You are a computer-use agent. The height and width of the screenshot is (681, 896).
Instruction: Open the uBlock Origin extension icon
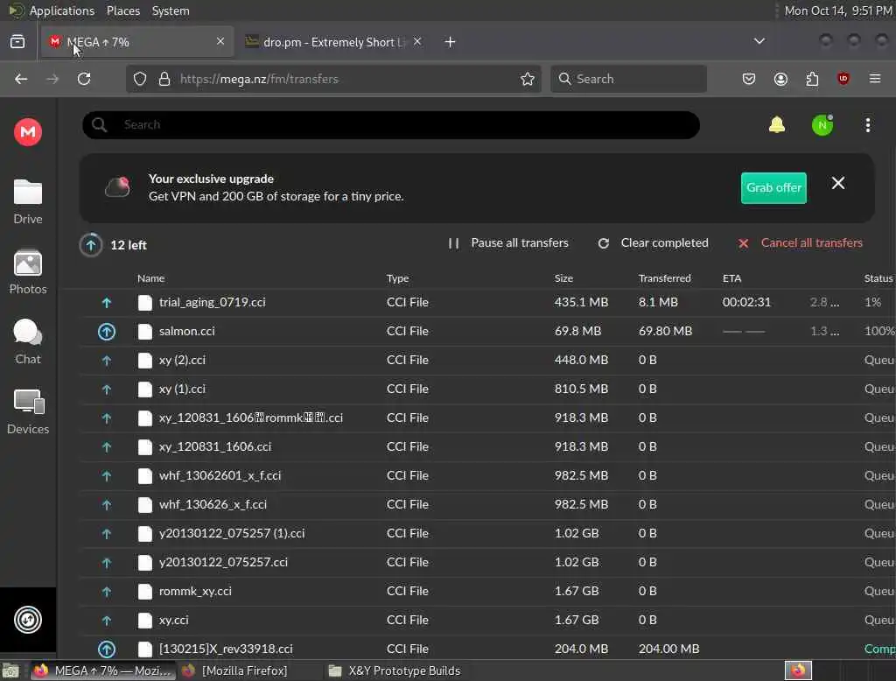(843, 79)
